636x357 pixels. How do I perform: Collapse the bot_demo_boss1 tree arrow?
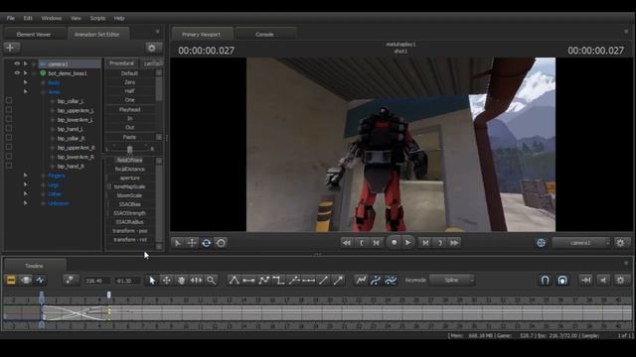26,73
